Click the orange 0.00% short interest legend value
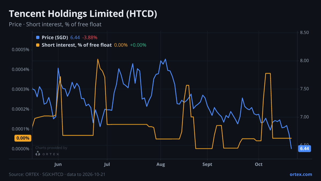Screen dimensions: 321x181 click(x=121, y=45)
